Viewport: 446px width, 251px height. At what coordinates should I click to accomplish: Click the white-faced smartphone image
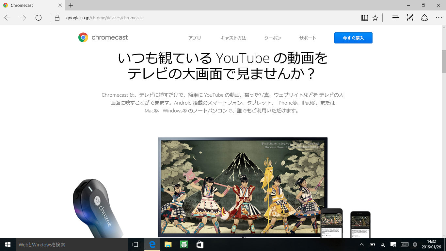point(360,225)
